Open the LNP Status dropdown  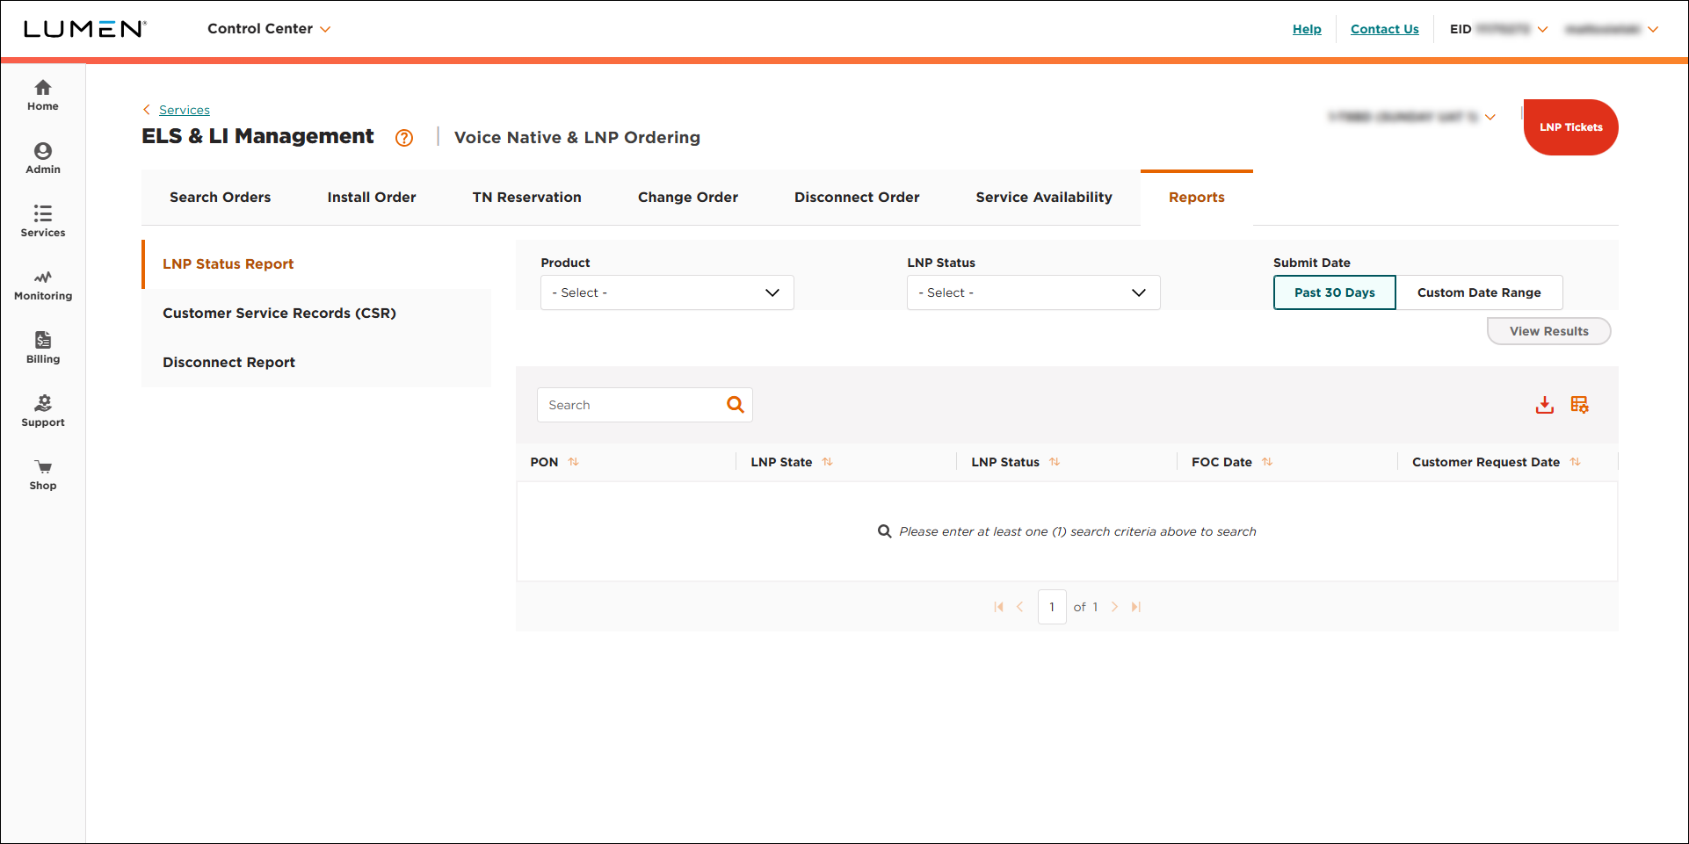click(1033, 292)
